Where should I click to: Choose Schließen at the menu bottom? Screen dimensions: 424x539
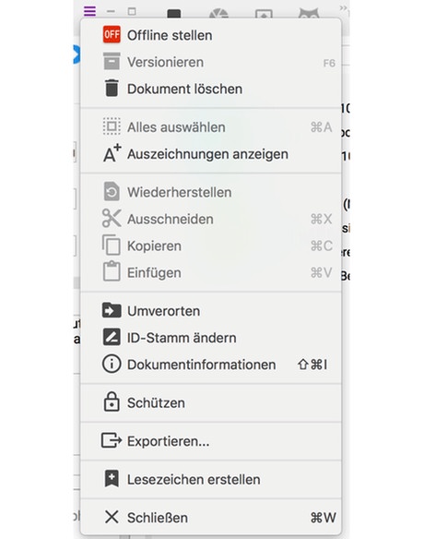211,518
